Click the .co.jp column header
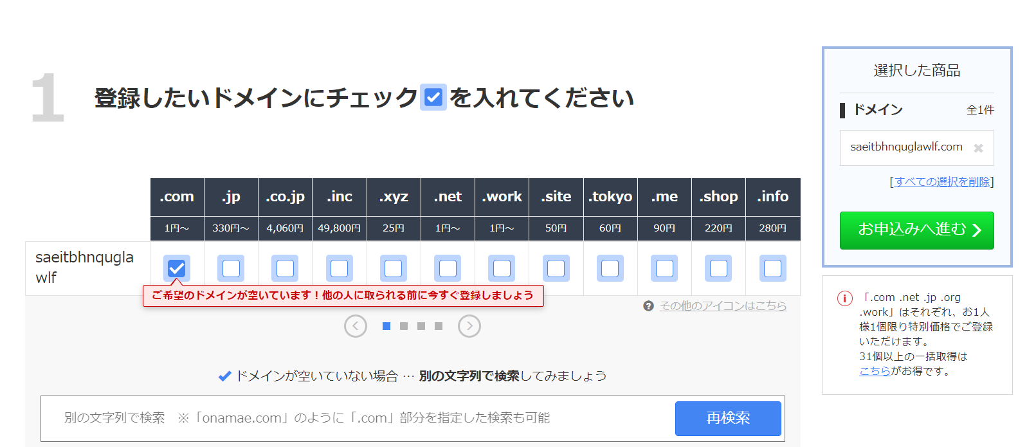This screenshot has height=447, width=1027. (x=285, y=197)
